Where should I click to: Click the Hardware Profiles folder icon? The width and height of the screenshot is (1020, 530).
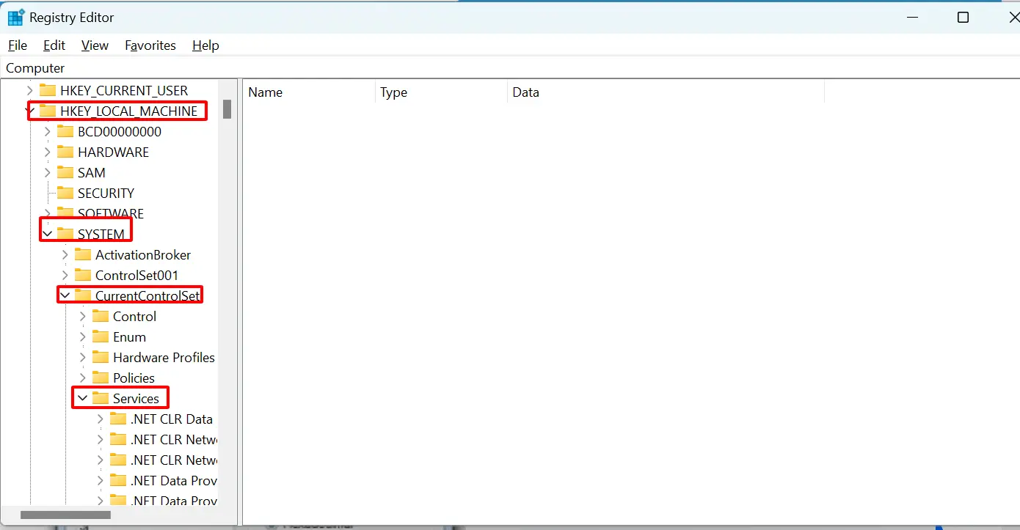point(101,357)
